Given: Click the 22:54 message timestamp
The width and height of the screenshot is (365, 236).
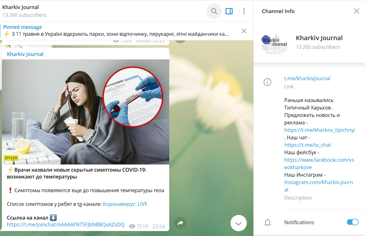Looking at the screenshot, I should pyautogui.click(x=159, y=226).
